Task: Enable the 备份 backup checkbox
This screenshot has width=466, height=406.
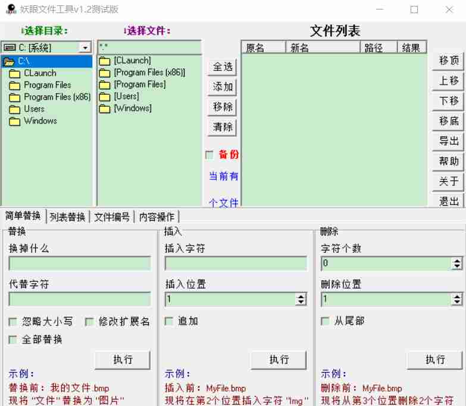Action: [x=209, y=155]
